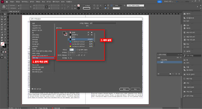Select [없음] none swatch row
202x109 pixels.
[81, 33]
